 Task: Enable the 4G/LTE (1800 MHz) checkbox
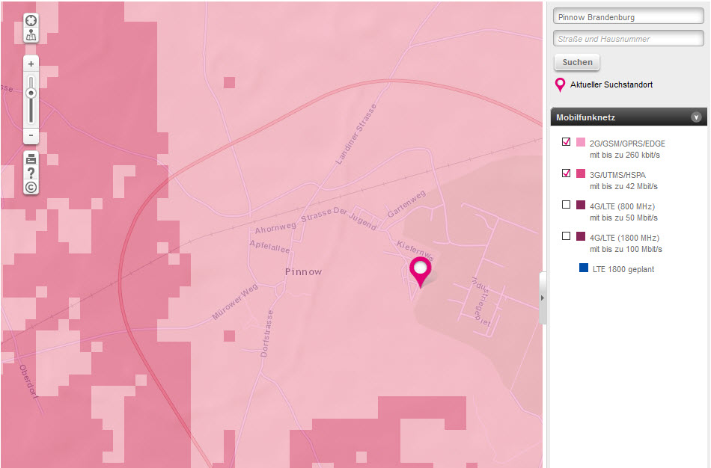(566, 235)
